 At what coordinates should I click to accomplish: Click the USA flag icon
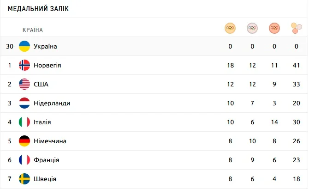coord(24,84)
